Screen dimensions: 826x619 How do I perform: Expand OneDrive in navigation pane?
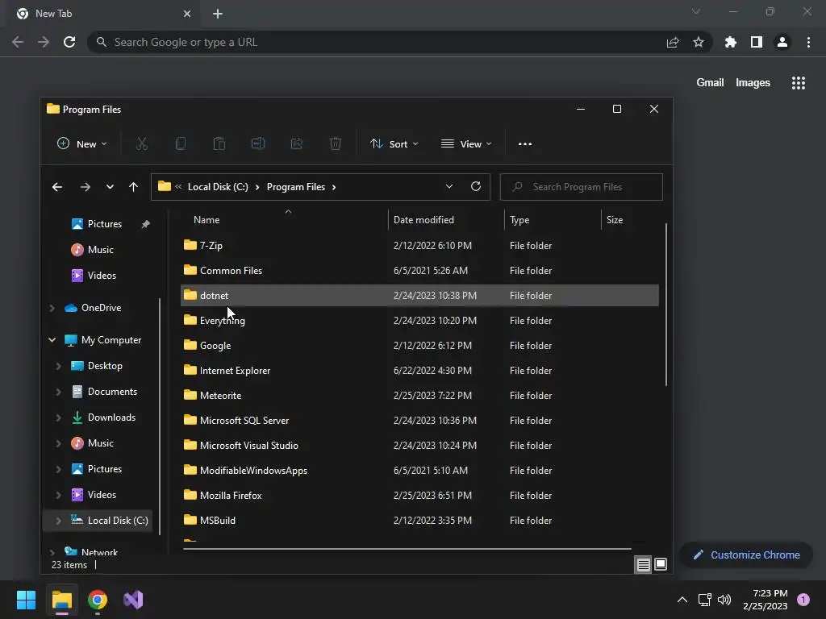click(x=52, y=308)
